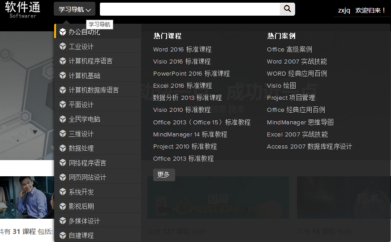Select the 办公自动化 category

[98, 32]
